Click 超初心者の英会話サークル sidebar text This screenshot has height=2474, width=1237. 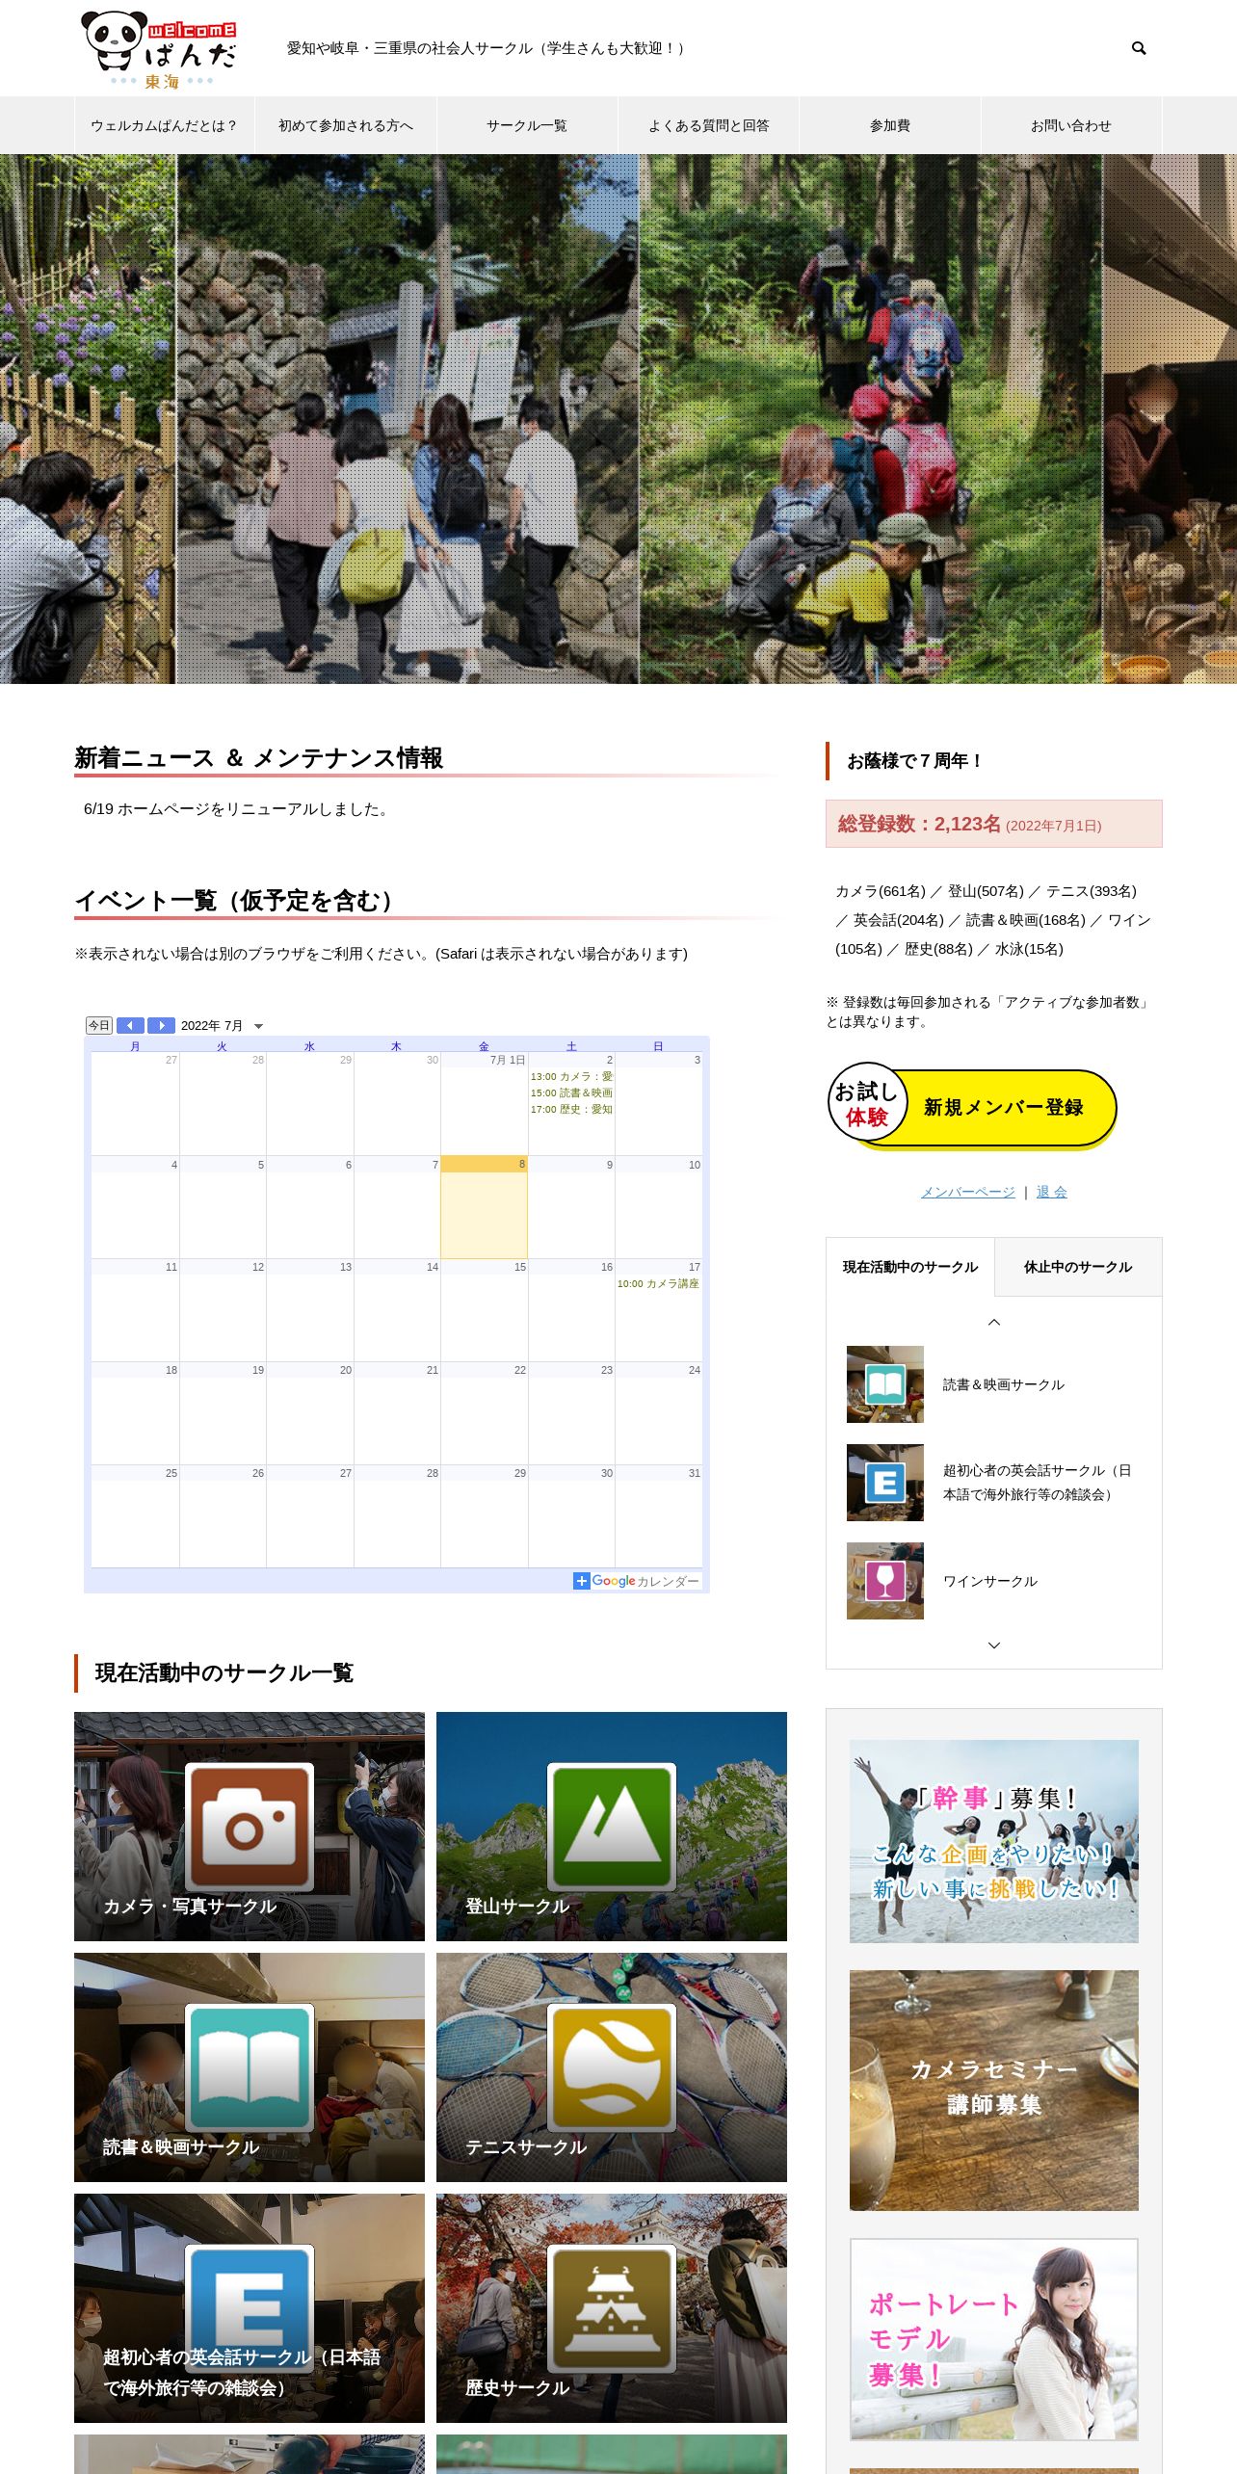[x=1038, y=1483]
